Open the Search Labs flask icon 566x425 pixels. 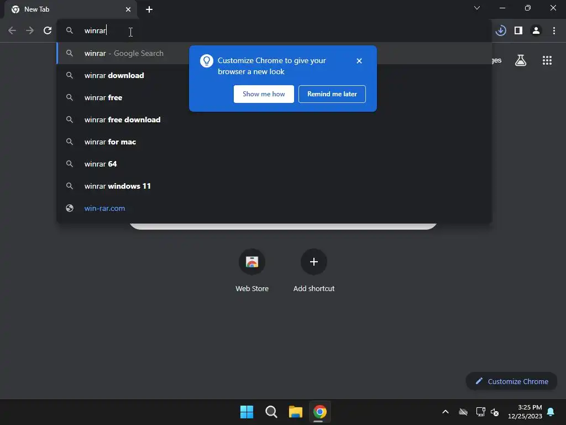(521, 60)
